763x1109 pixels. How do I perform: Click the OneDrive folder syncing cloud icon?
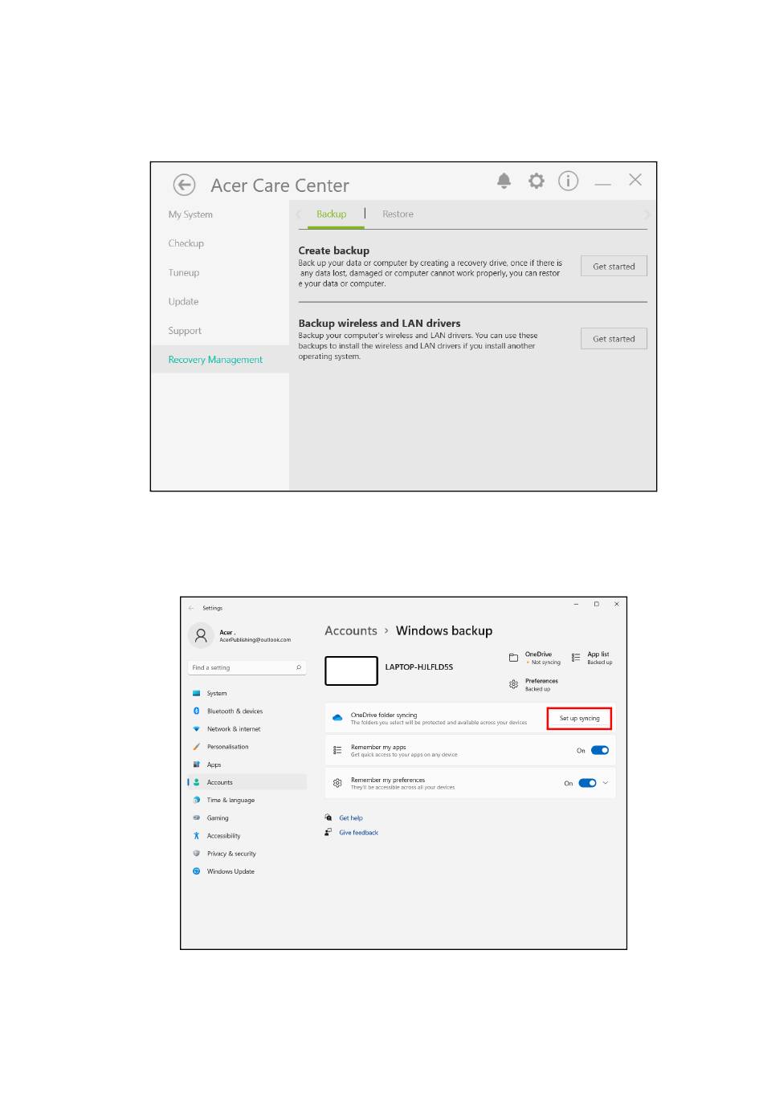click(x=337, y=718)
